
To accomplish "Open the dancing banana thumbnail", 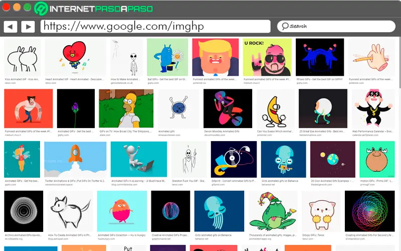I will (x=275, y=108).
